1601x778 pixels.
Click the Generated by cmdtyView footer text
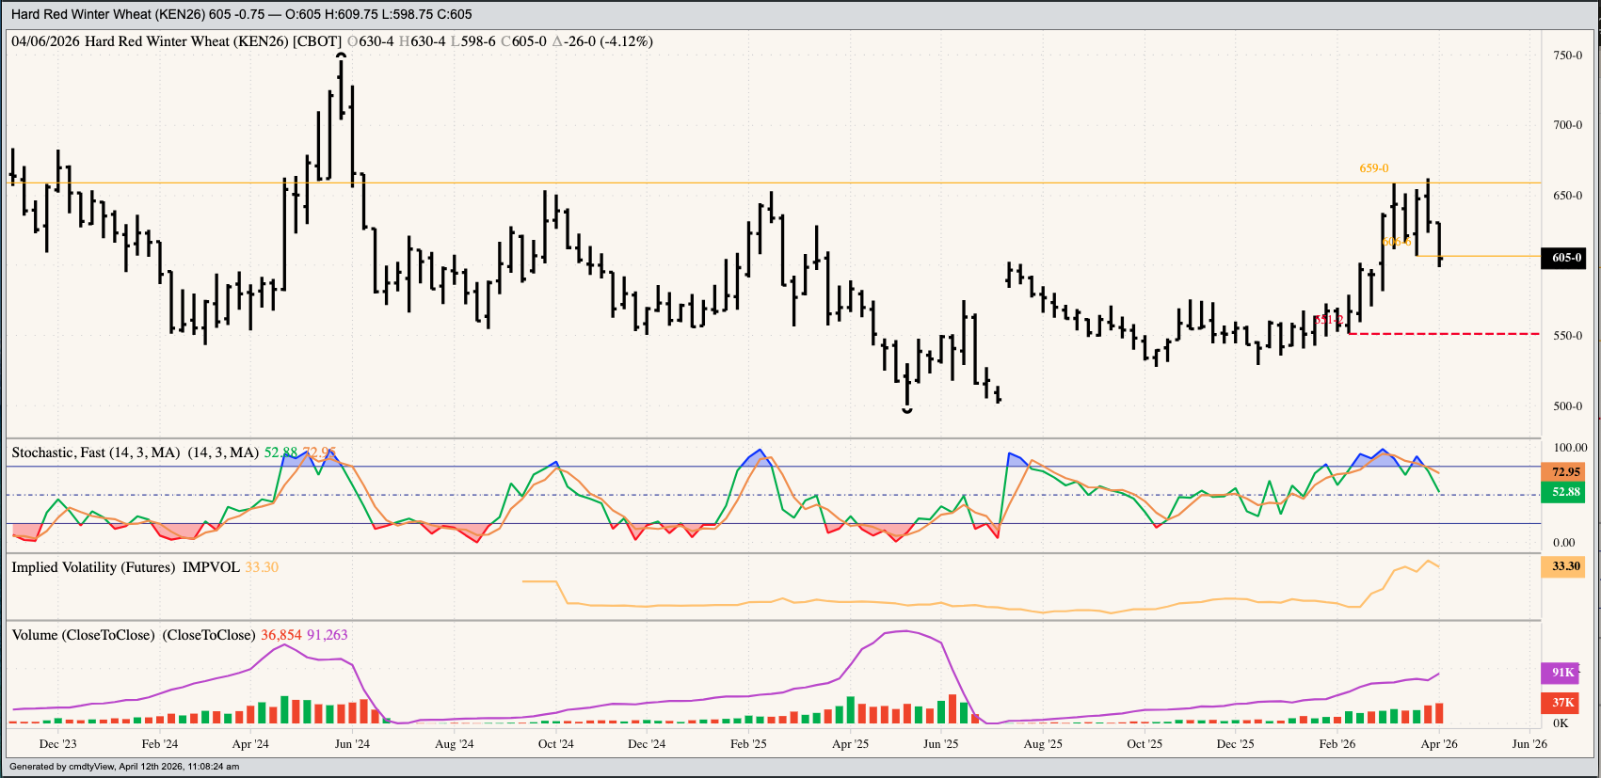(x=123, y=767)
